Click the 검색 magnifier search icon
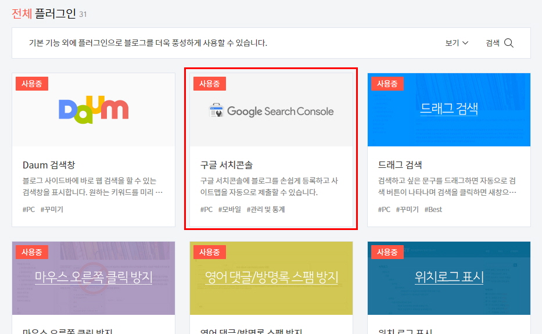This screenshot has height=334, width=542. coord(508,43)
